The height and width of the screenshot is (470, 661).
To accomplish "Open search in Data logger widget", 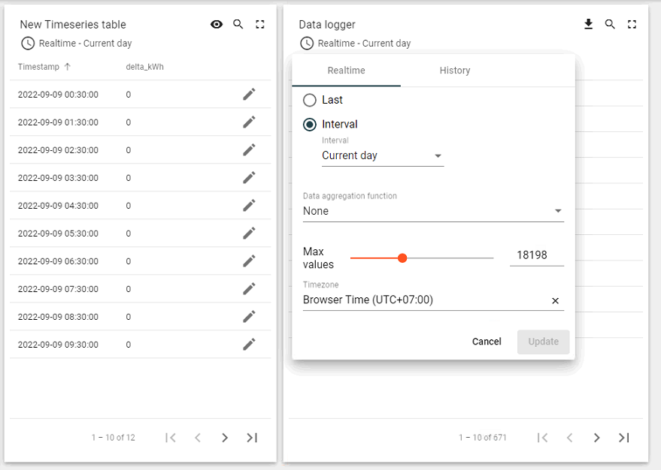I will [x=610, y=25].
